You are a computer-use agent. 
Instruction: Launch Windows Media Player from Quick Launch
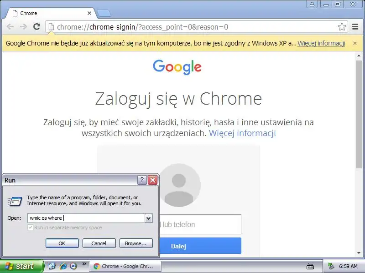click(x=73, y=266)
